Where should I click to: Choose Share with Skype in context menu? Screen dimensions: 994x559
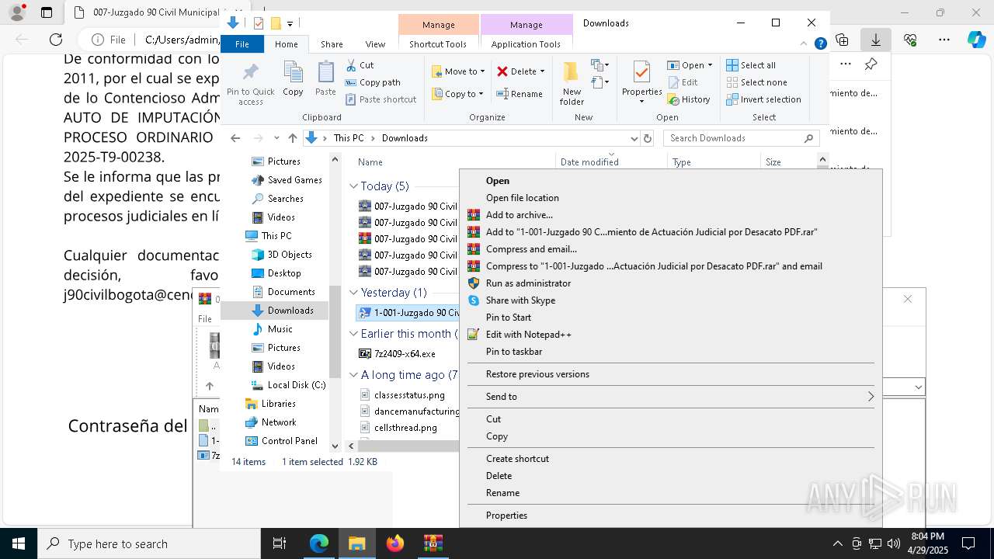click(520, 300)
